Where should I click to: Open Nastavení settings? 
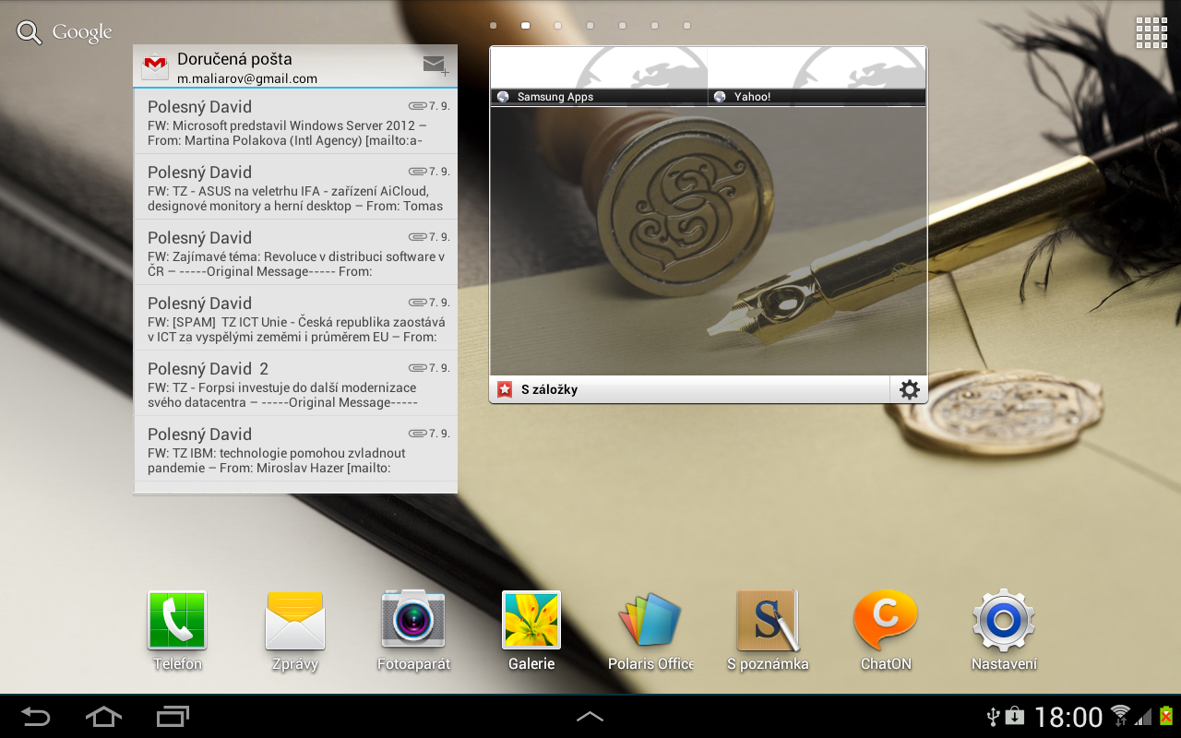(1002, 620)
